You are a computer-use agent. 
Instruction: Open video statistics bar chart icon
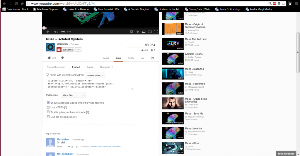coord(143,58)
